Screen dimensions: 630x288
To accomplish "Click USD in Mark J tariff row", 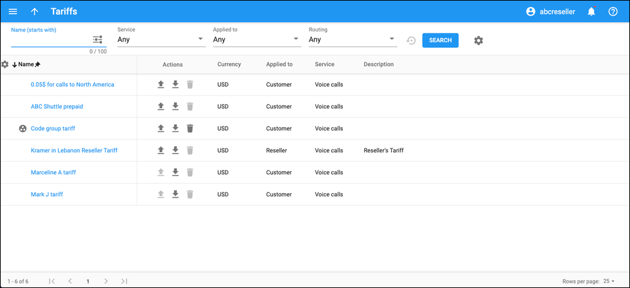I will [223, 194].
